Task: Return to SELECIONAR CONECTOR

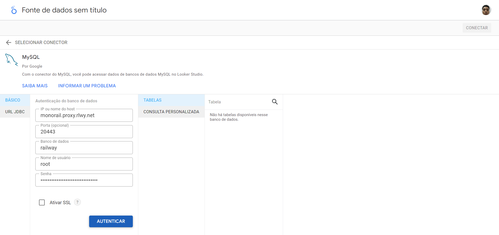Action: coord(41,42)
